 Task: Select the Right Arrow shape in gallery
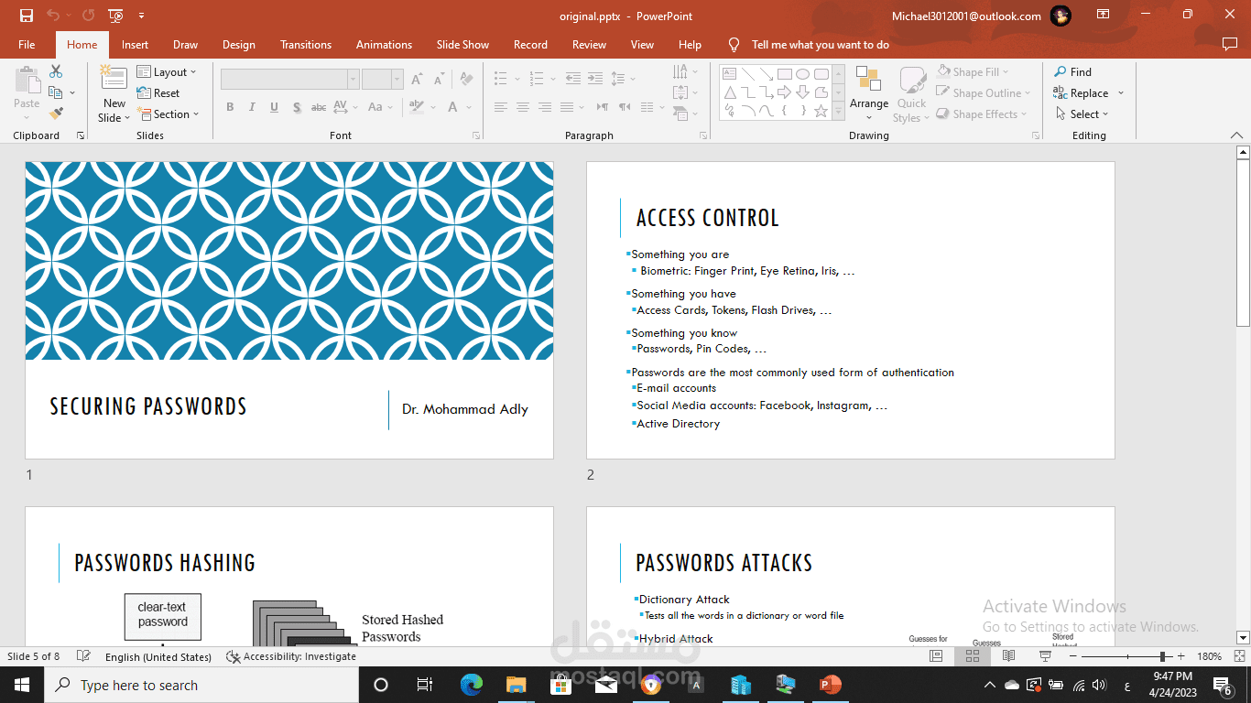point(785,92)
